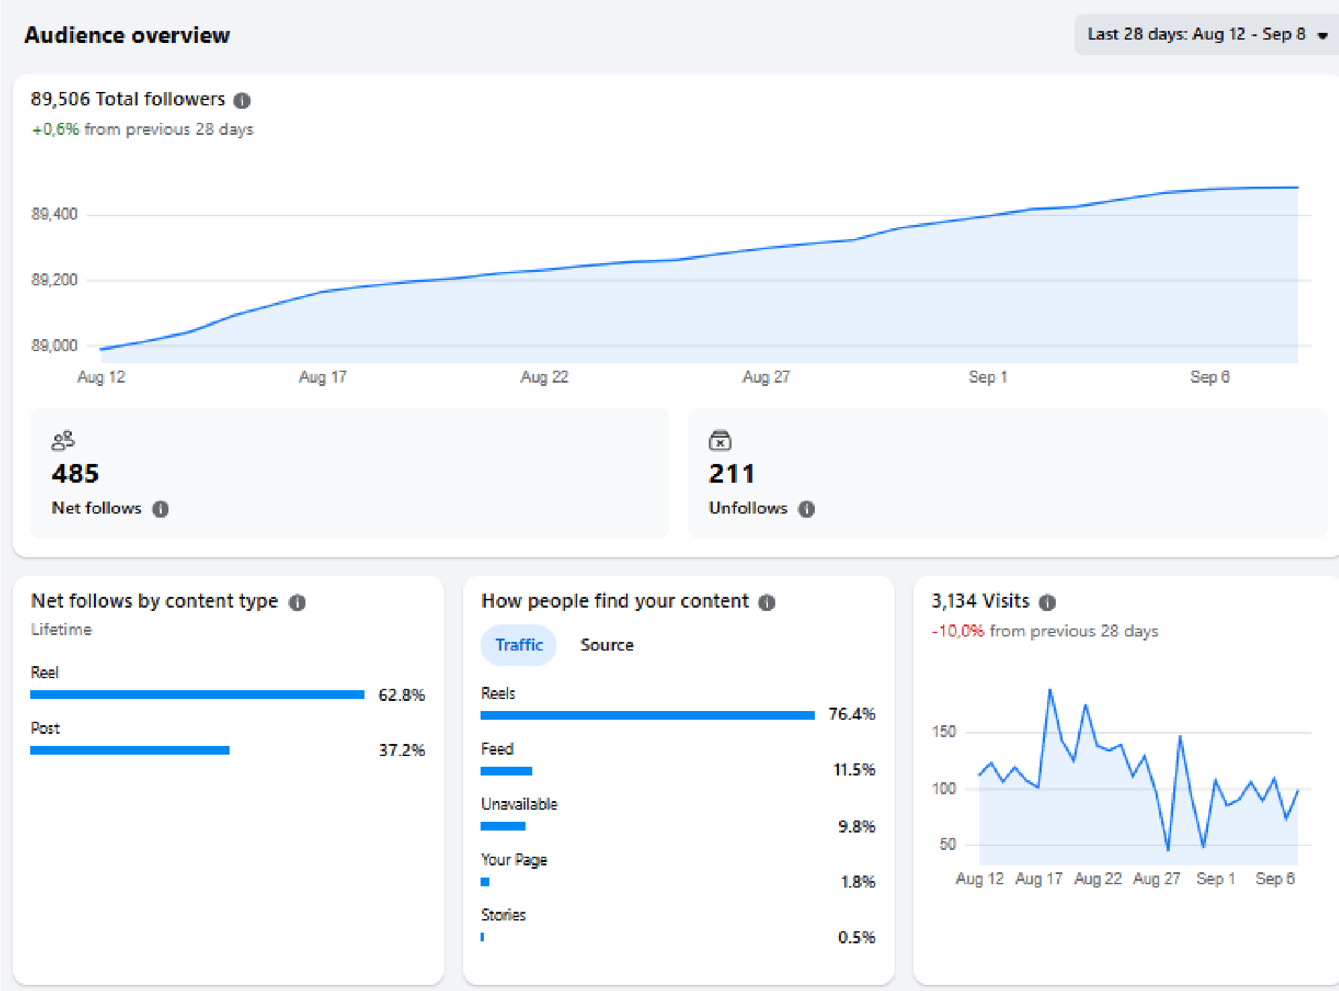
Task: Click the Unfollows label
Action: tap(748, 508)
